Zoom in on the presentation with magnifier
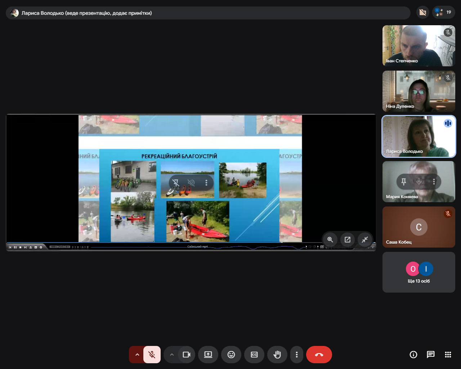Screen dimensions: 461x369 click(x=330, y=240)
